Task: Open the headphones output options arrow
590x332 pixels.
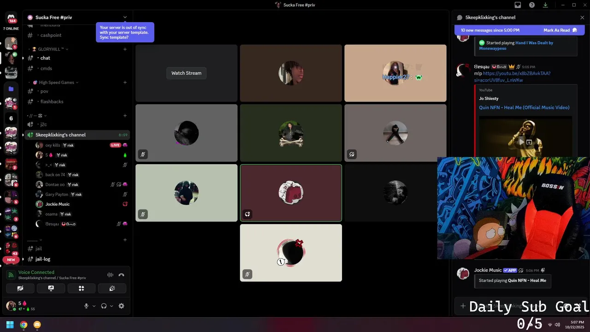Action: coord(112,306)
